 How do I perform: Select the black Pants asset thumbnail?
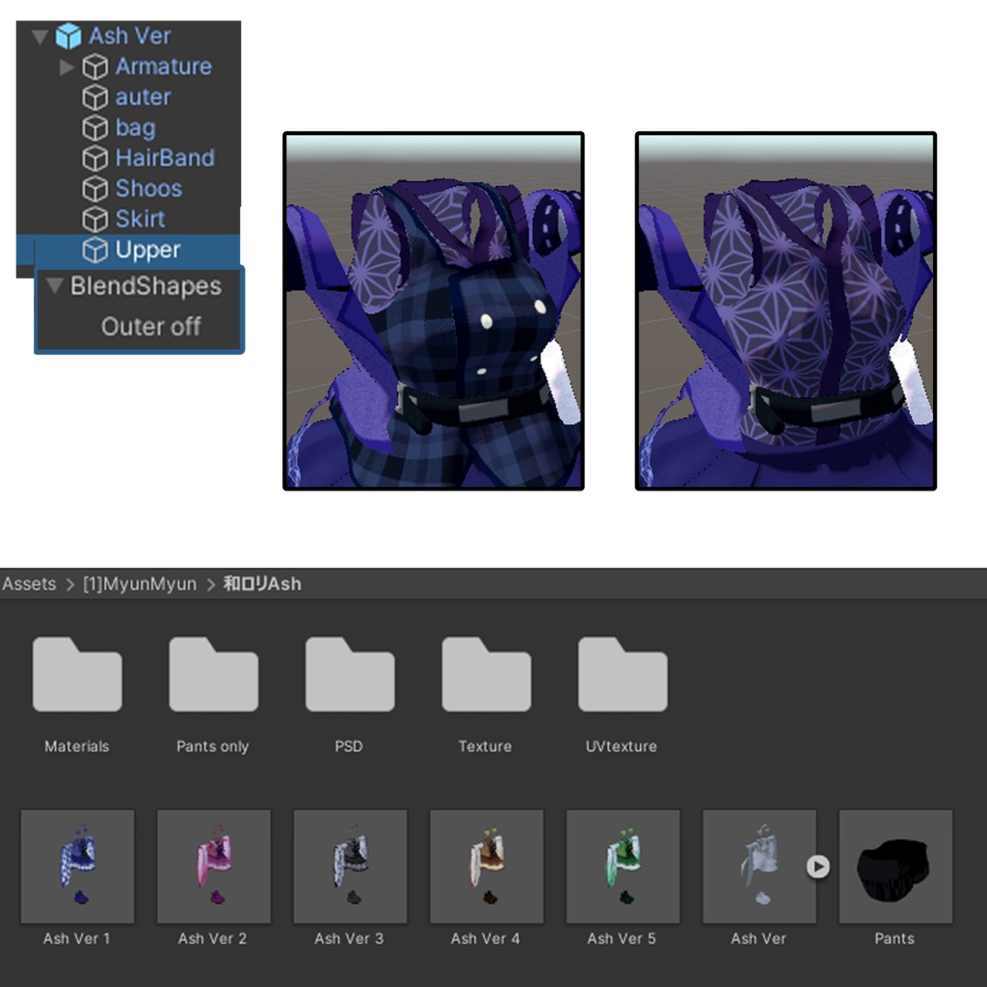pos(895,867)
